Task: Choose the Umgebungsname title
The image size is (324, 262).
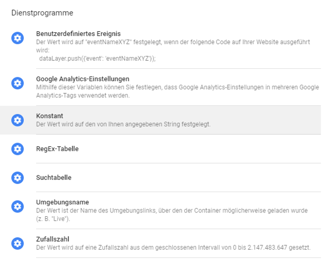Action: [63, 202]
